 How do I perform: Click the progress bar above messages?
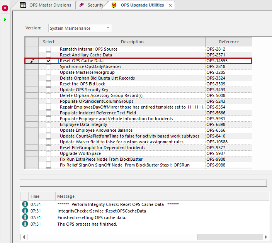pos(143,183)
